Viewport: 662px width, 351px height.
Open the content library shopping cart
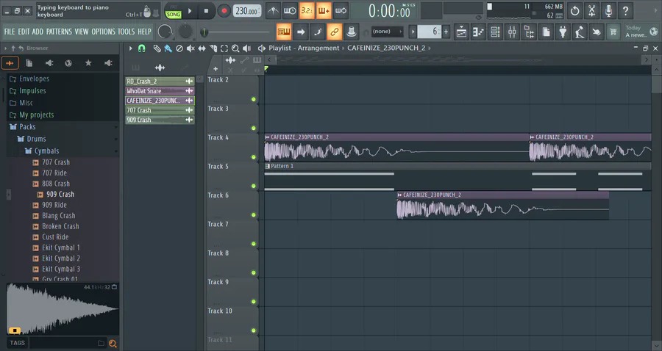click(x=613, y=32)
